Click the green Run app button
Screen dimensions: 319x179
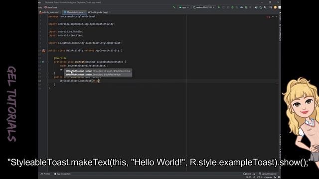219,7
